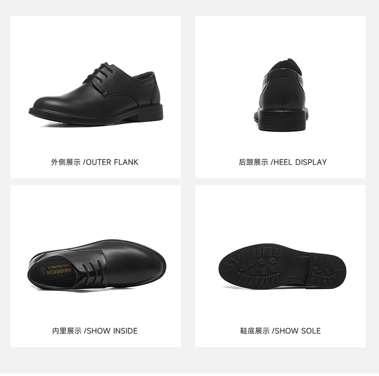Click the 外侧展示 /OUTER FLANK caption
The width and height of the screenshot is (379, 376).
(x=95, y=162)
